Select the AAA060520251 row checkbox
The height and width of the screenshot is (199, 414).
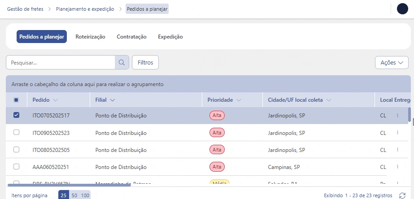point(17,167)
